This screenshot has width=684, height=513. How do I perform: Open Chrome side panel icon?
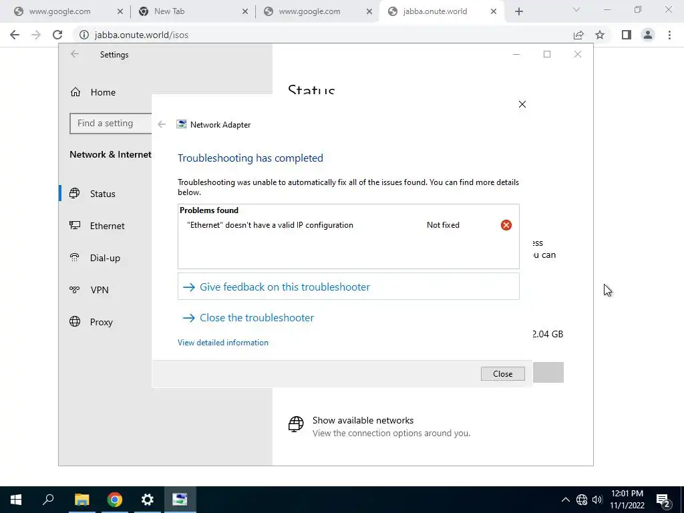coord(627,35)
